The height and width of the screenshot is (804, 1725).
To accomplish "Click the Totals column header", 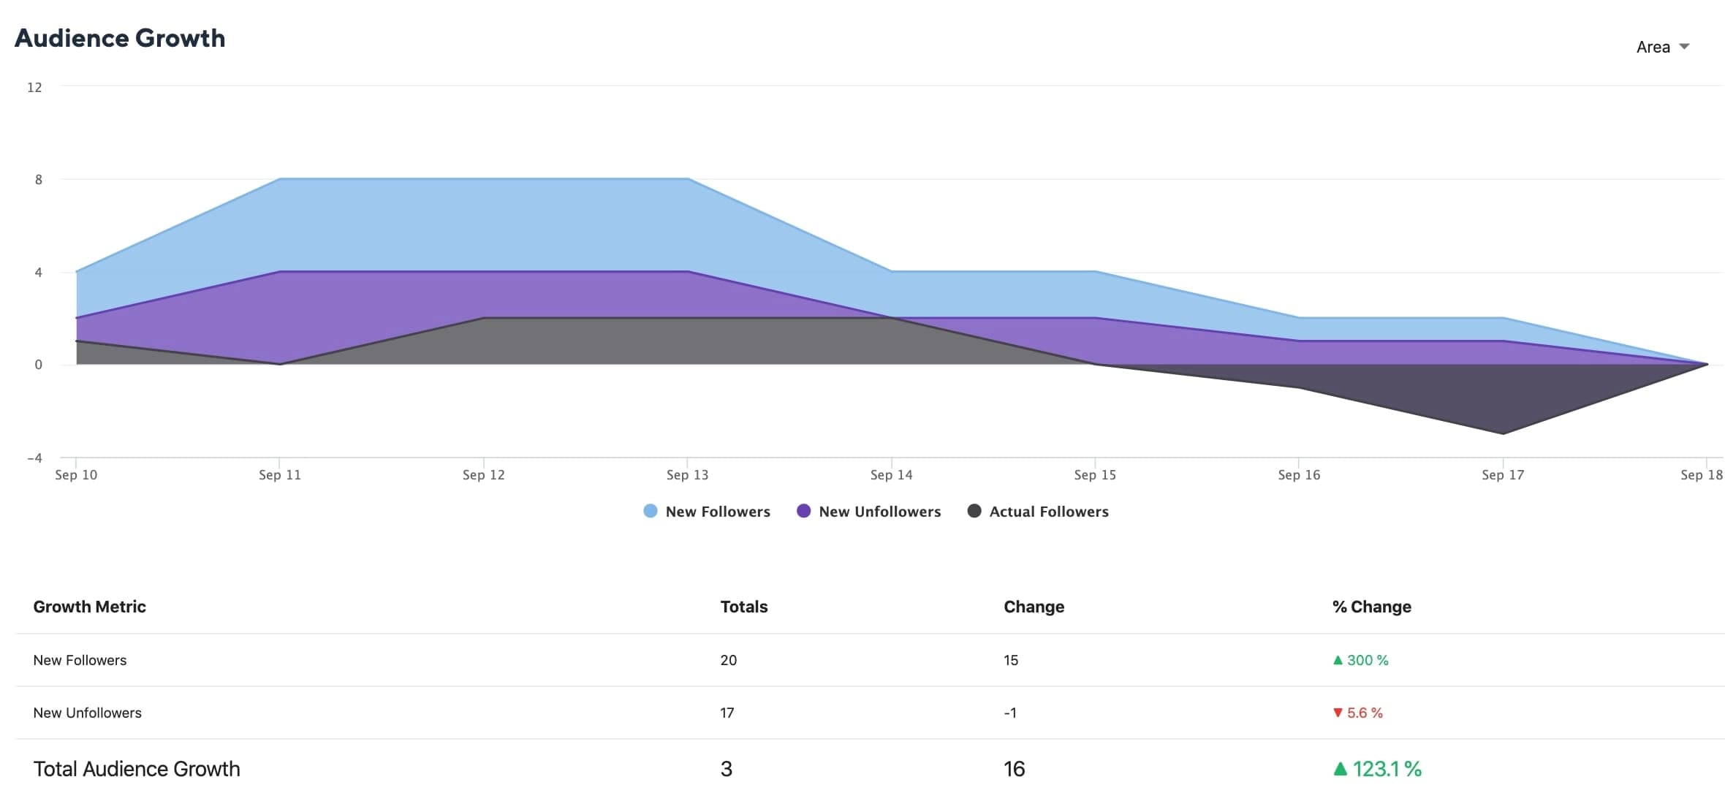I will tap(744, 607).
